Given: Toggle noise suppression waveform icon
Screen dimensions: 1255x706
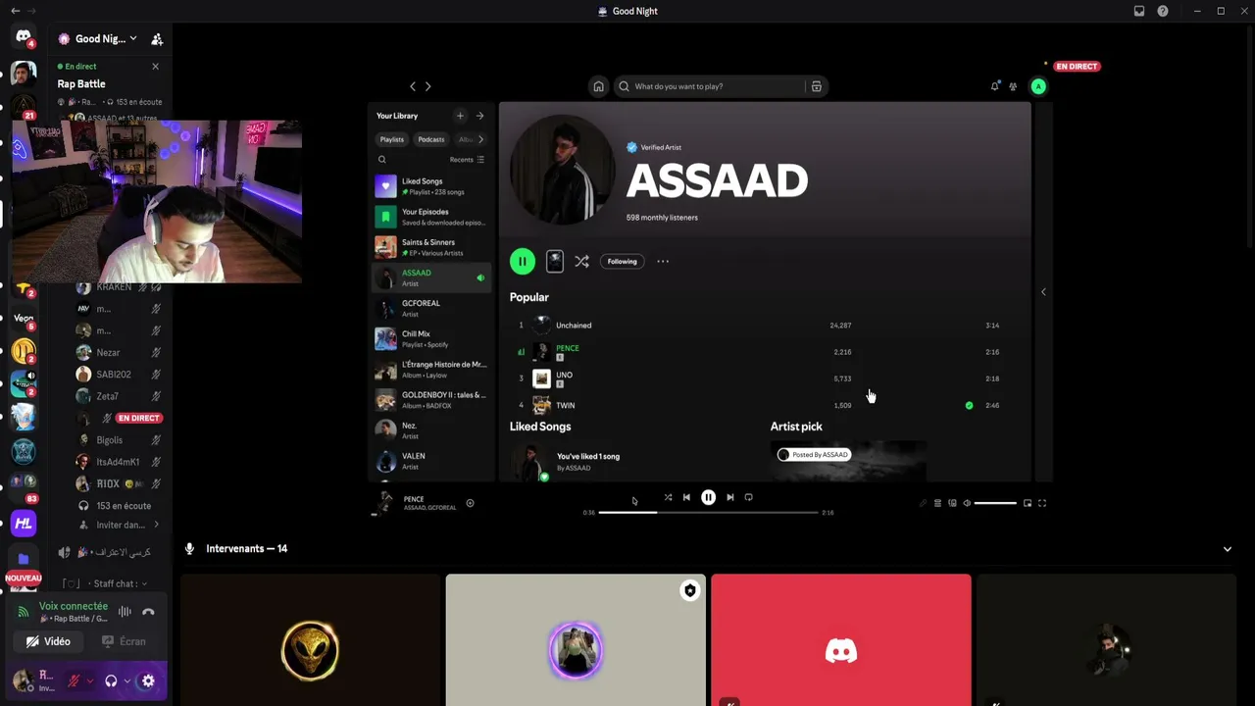Looking at the screenshot, I should (x=125, y=612).
